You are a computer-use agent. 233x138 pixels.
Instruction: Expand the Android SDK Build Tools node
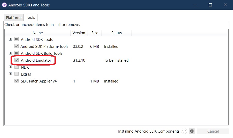click(x=10, y=53)
